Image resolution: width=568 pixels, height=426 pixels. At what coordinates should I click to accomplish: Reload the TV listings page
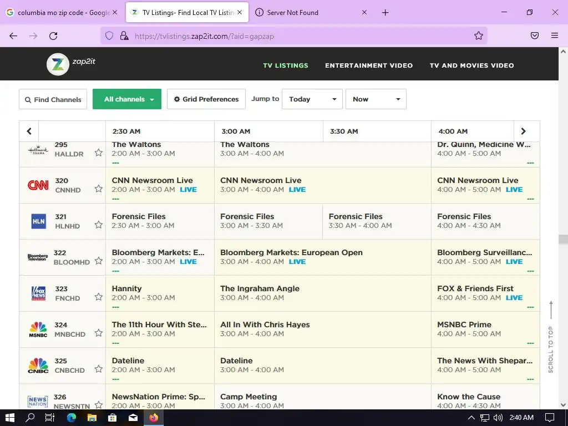coord(53,35)
